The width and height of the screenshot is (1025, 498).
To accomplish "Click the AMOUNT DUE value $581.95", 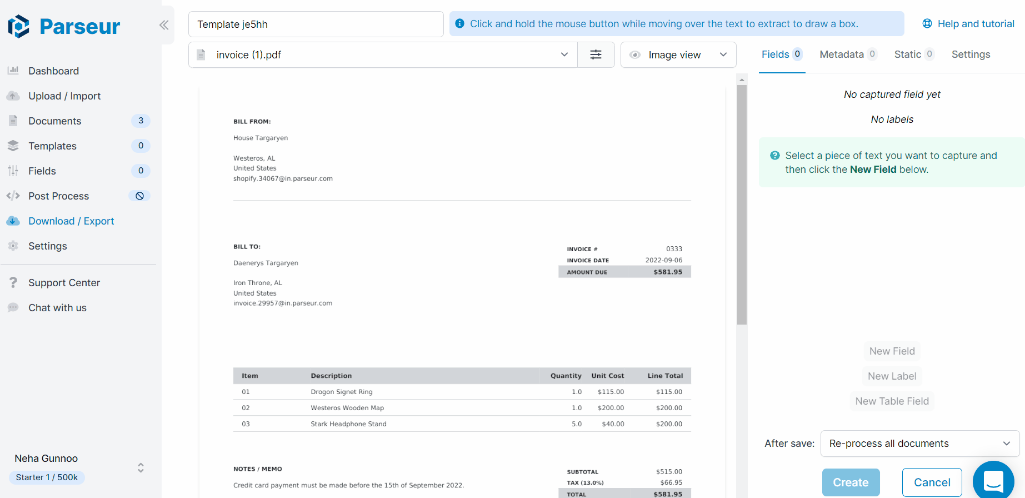I will (x=668, y=272).
